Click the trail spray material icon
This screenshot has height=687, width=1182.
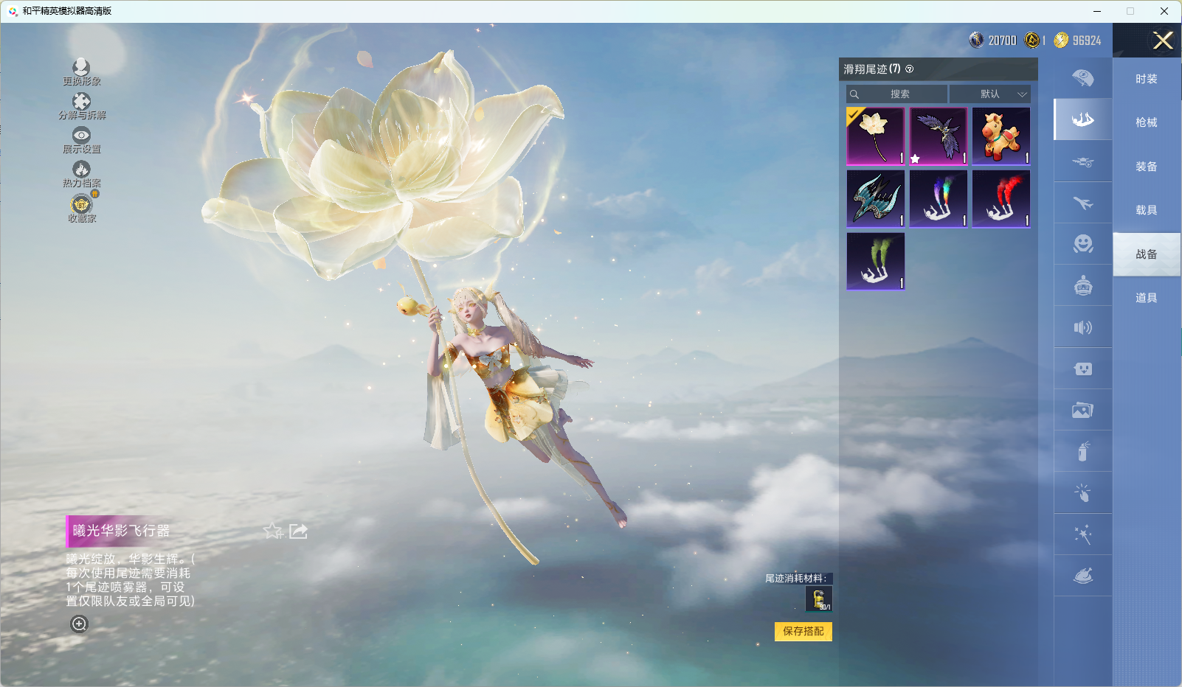click(819, 599)
